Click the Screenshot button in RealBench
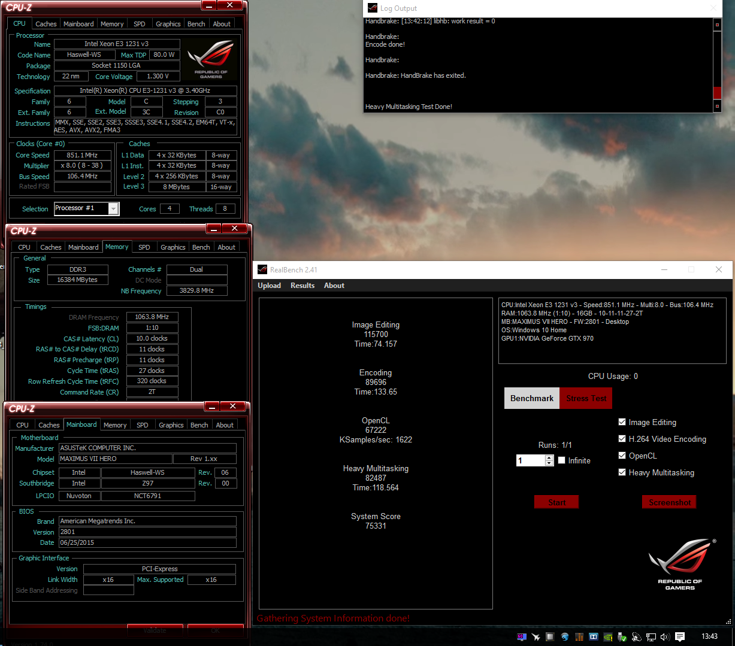This screenshot has height=646, width=735. pyautogui.click(x=669, y=502)
